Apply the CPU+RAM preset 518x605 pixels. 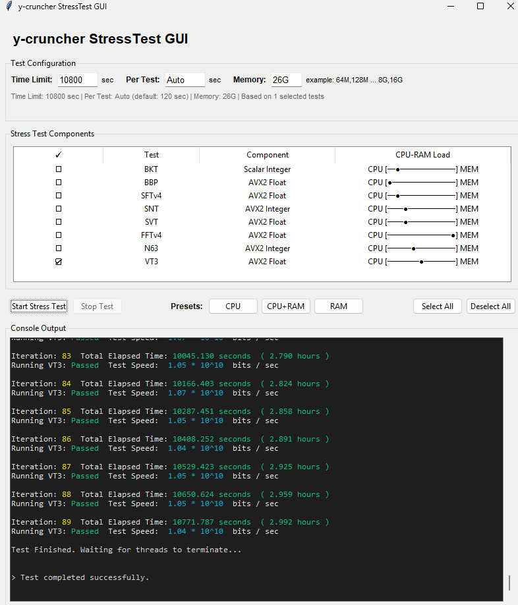pos(286,306)
